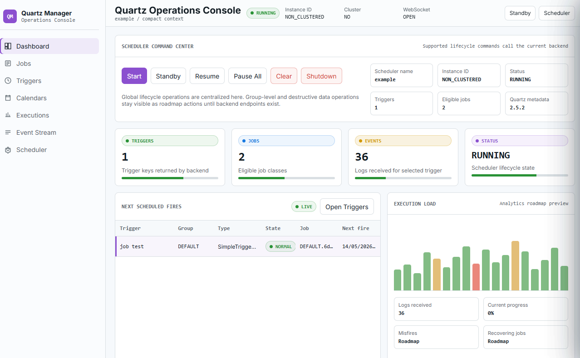Switch to Event Stream view
This screenshot has height=358, width=580.
coord(49,132)
